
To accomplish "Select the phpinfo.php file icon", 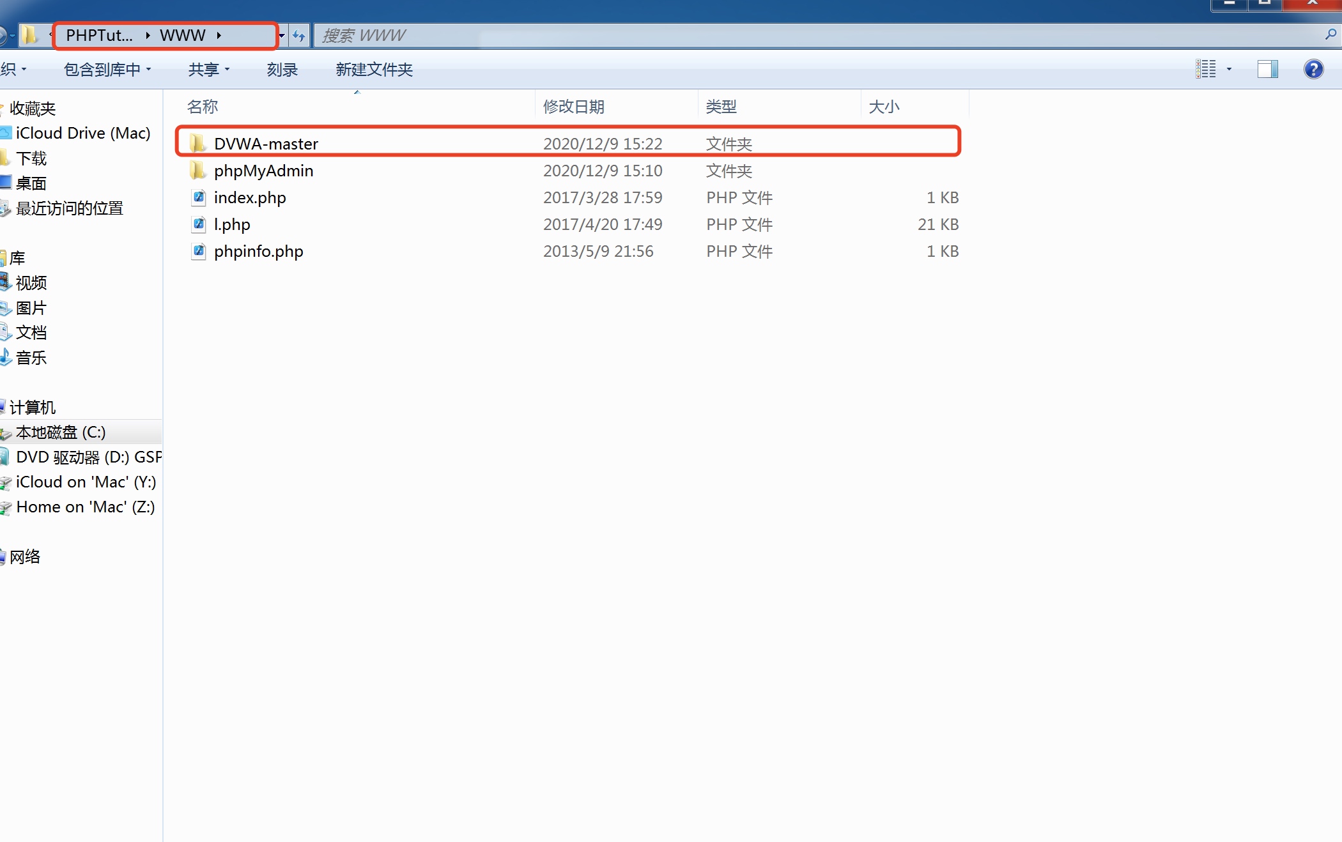I will (199, 251).
